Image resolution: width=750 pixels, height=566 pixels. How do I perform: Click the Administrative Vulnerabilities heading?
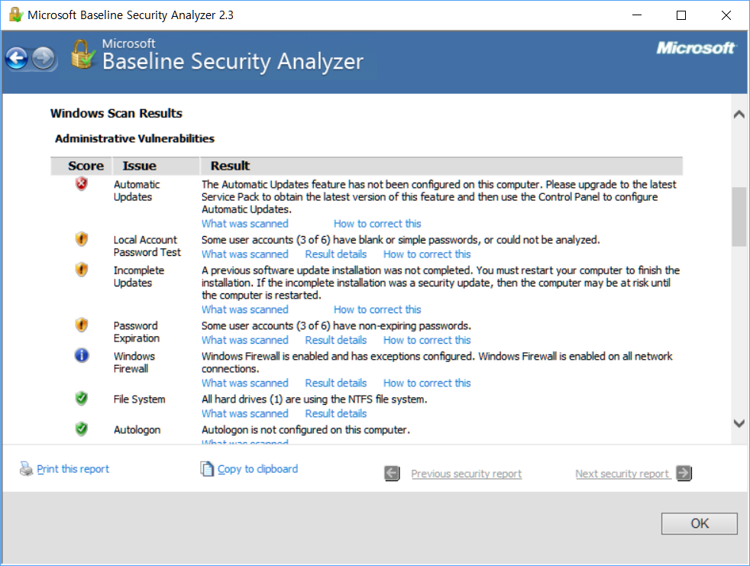(x=134, y=139)
